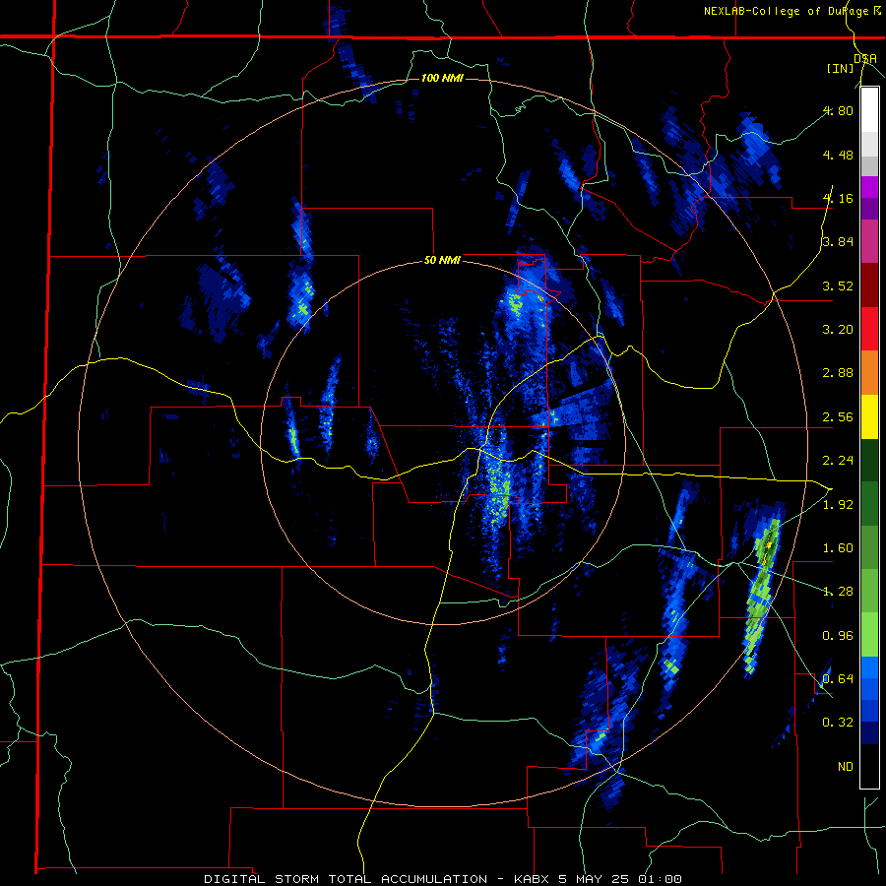Click the light green swatch in the color scale
The width and height of the screenshot is (886, 886).
869,636
